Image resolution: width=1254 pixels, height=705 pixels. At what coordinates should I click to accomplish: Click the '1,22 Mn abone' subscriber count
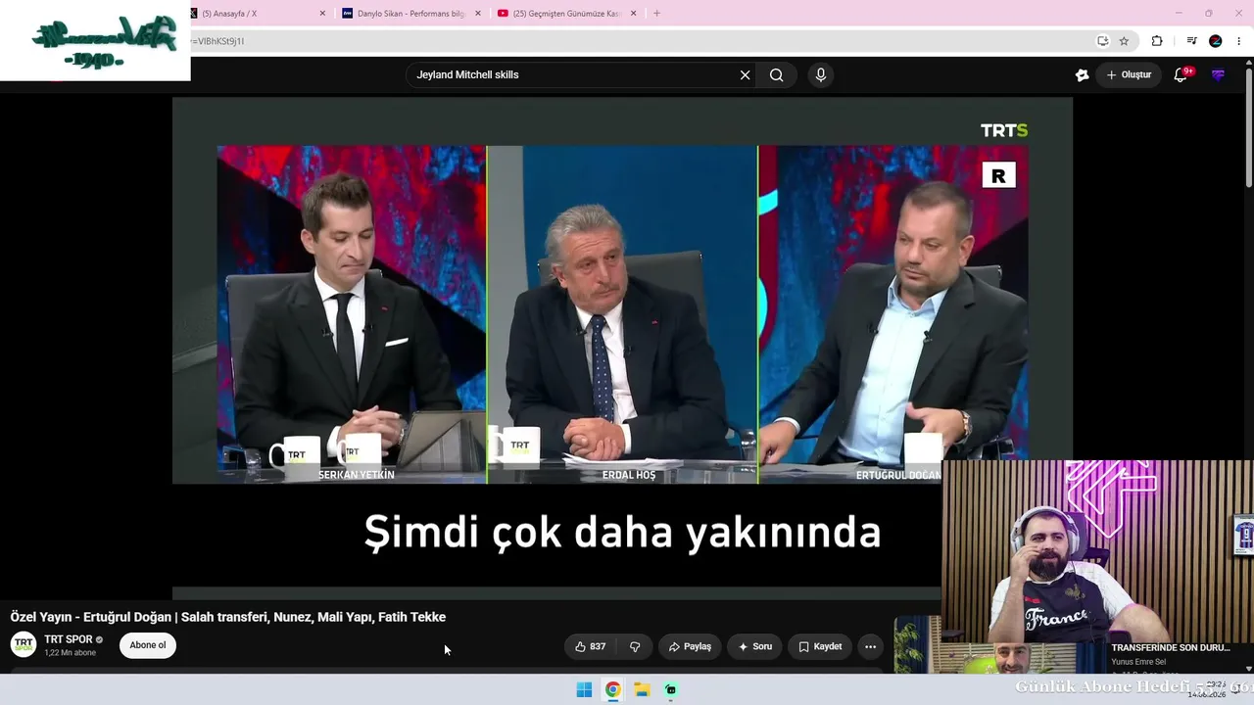[71, 653]
